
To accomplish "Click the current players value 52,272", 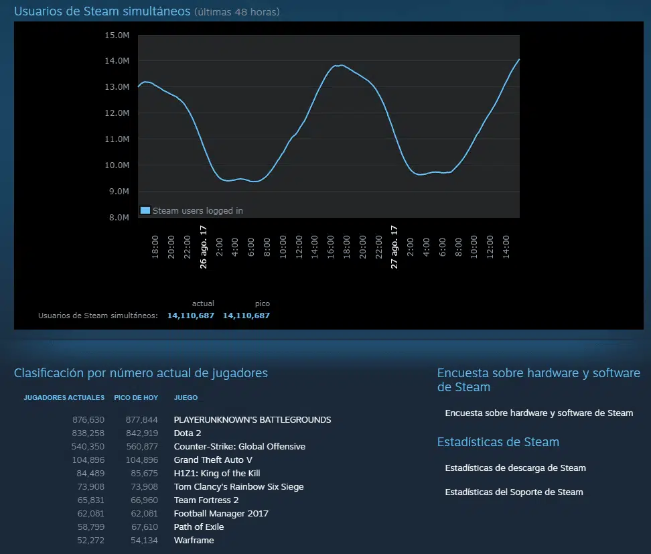I will (90, 541).
